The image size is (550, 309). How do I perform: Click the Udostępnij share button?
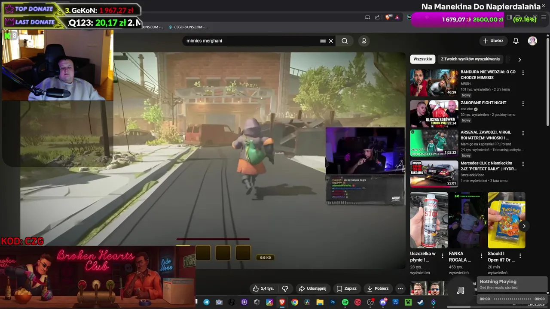click(x=312, y=288)
